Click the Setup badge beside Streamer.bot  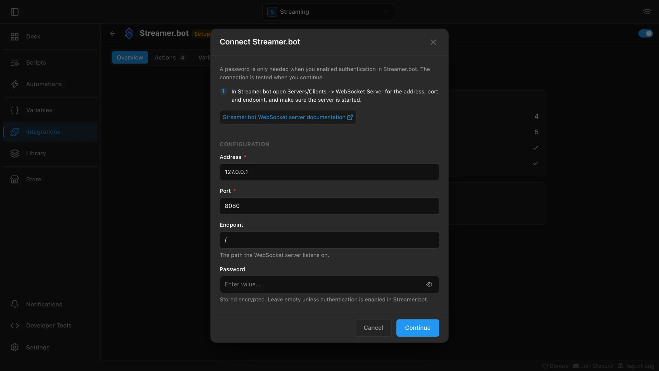pos(202,34)
